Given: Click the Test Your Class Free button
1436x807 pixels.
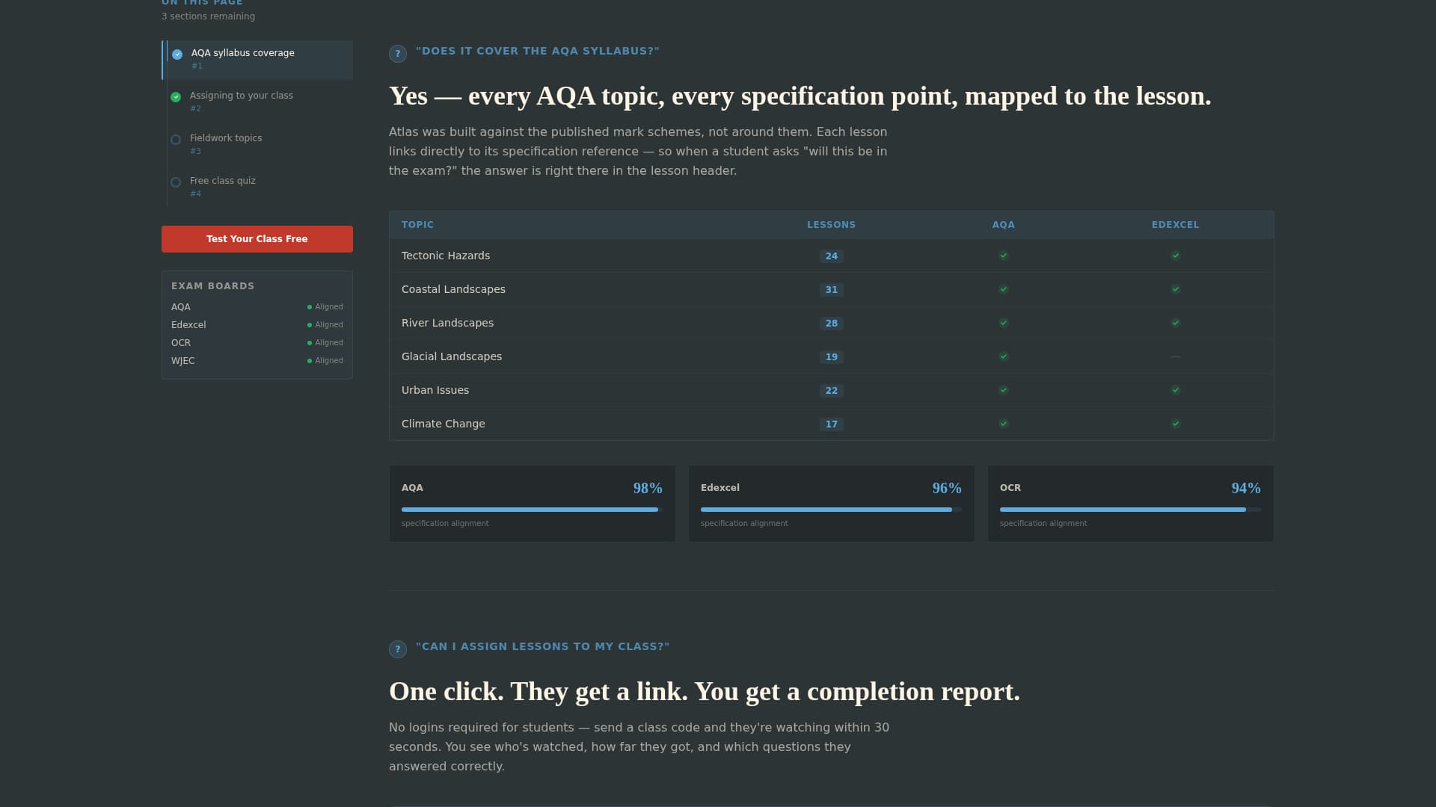Looking at the screenshot, I should tap(257, 239).
